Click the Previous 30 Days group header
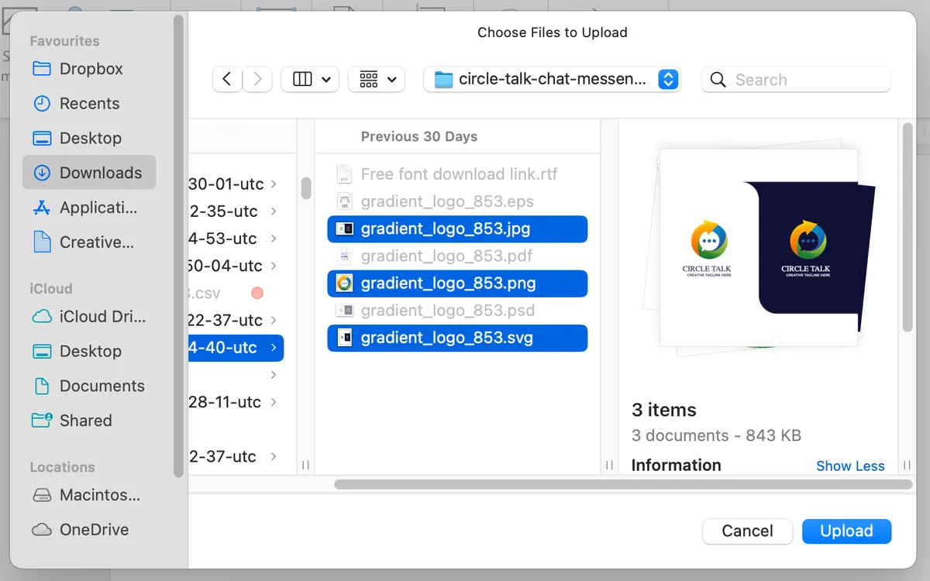Image resolution: width=930 pixels, height=581 pixels. (419, 136)
